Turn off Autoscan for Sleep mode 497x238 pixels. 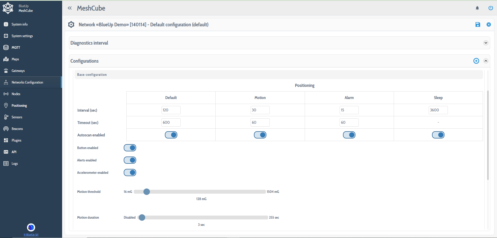tap(438, 135)
